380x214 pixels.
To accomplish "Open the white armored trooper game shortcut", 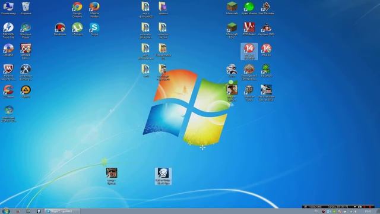I will coord(232,71).
